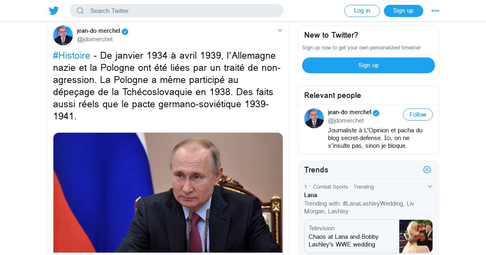This screenshot has height=255, width=486.
Task: Click the search magnifier icon
Action: click(80, 11)
